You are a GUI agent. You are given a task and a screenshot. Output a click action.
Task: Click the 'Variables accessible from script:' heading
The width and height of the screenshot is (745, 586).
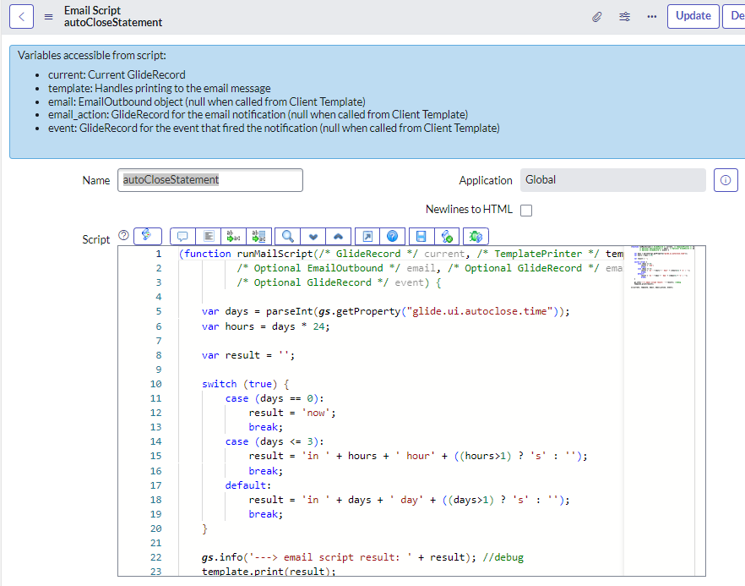[x=92, y=55]
